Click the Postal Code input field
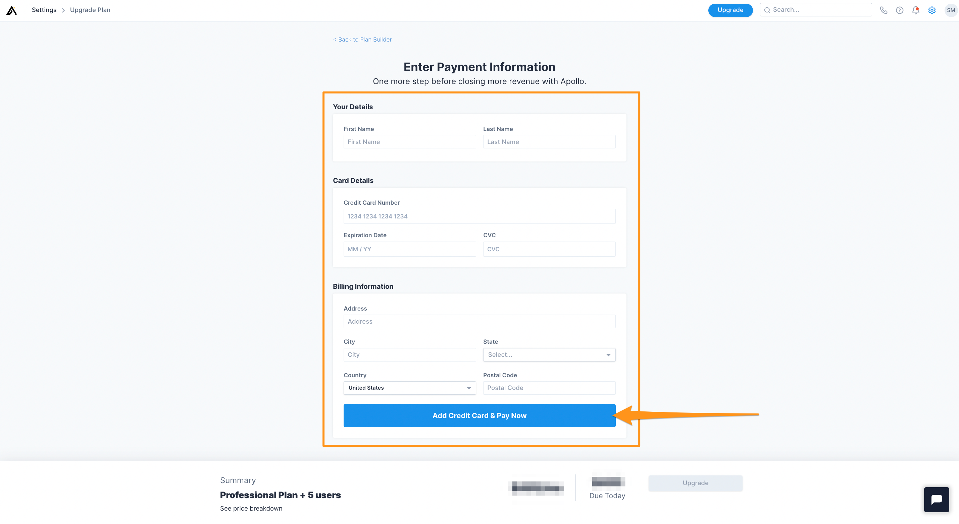 549,388
